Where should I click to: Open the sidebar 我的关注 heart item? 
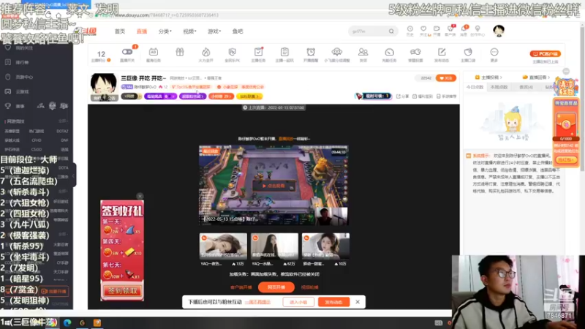[20, 48]
